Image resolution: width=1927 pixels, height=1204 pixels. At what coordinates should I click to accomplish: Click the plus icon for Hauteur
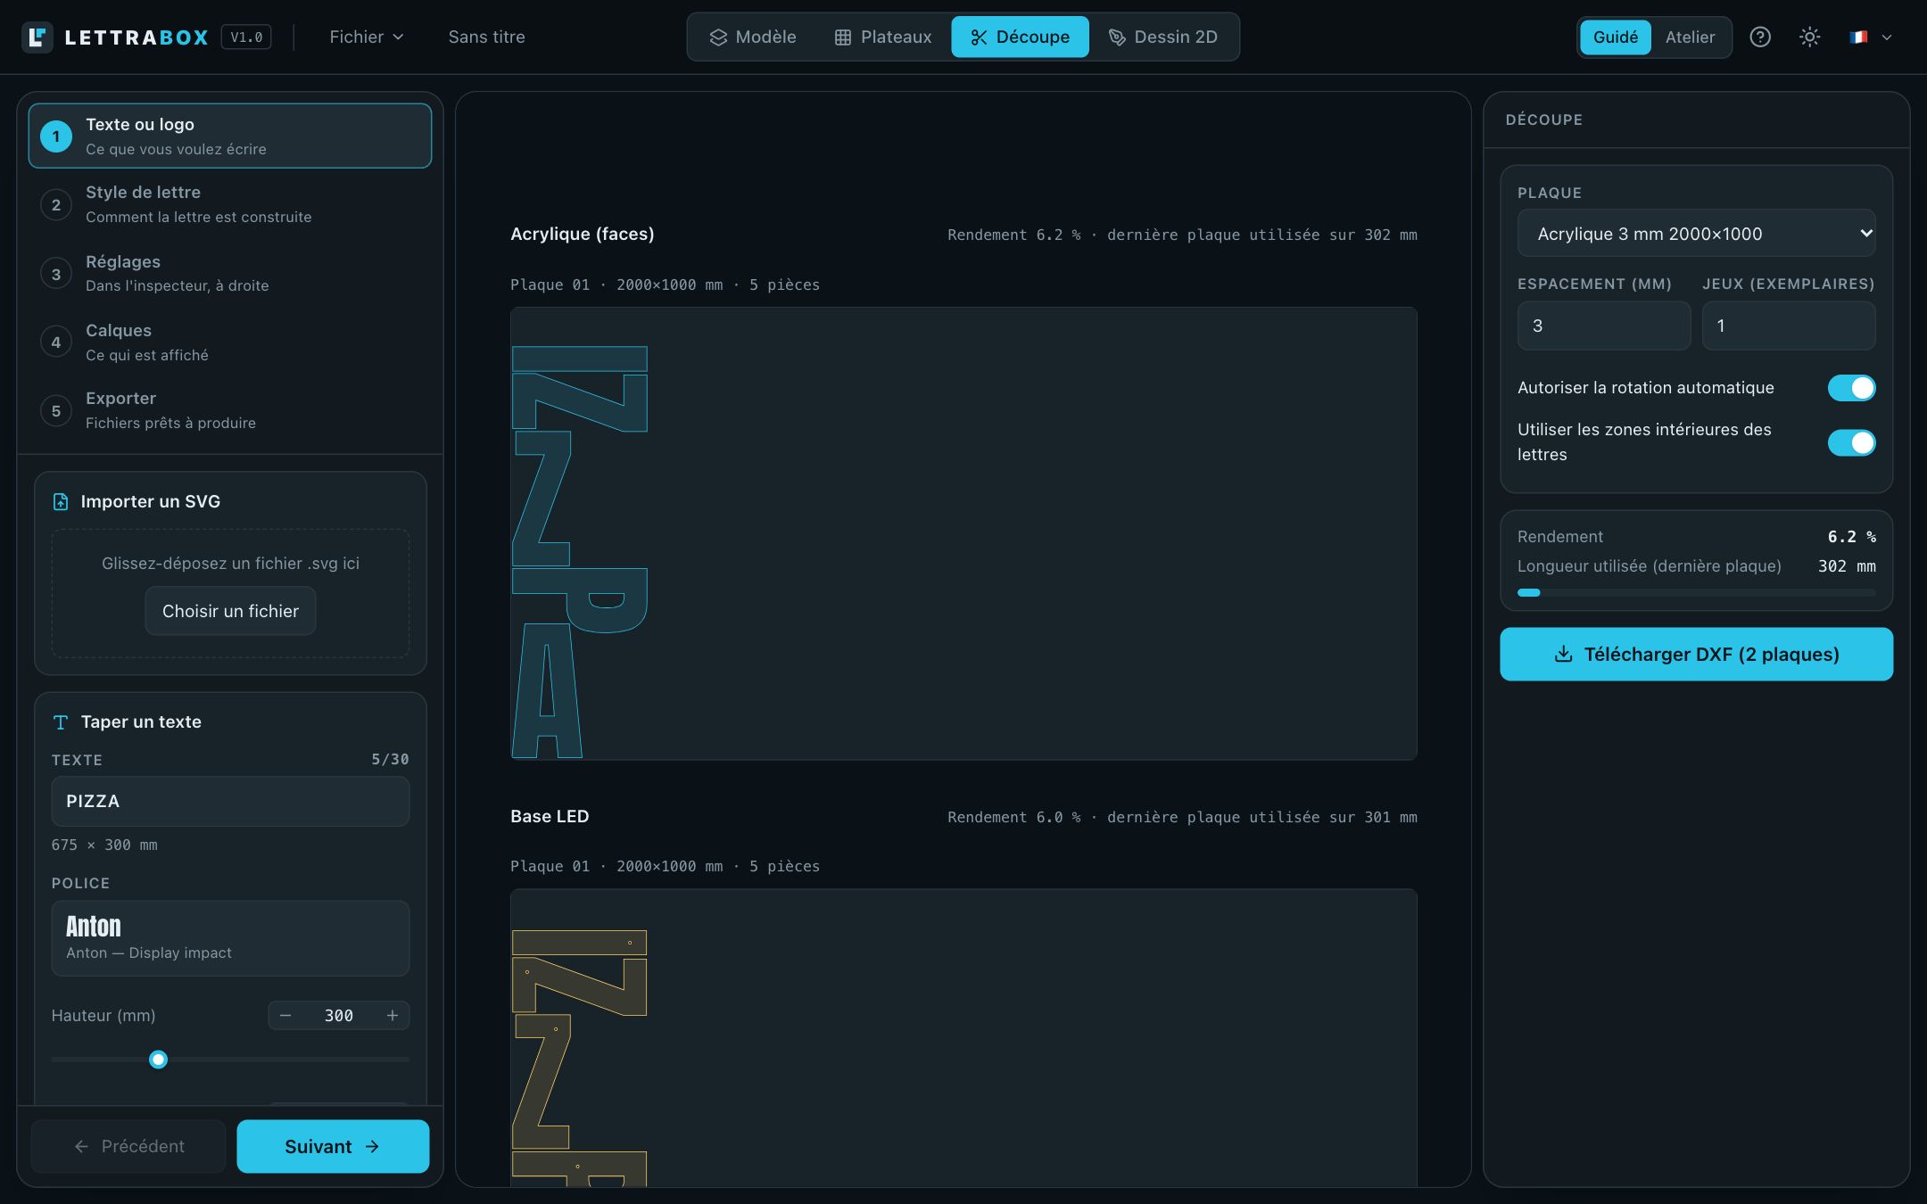[393, 1016]
